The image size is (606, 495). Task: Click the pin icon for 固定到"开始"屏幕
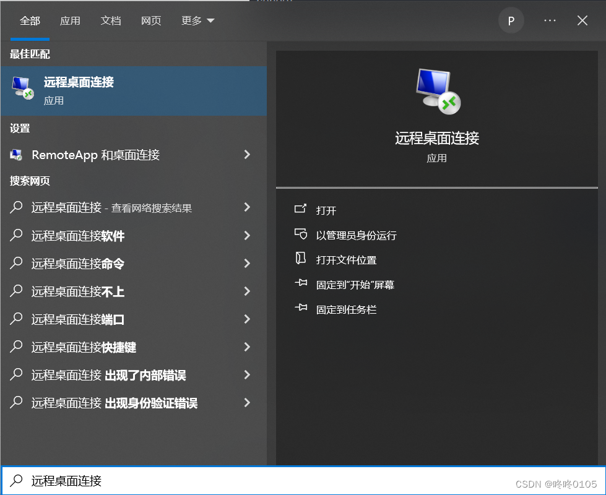pos(301,283)
